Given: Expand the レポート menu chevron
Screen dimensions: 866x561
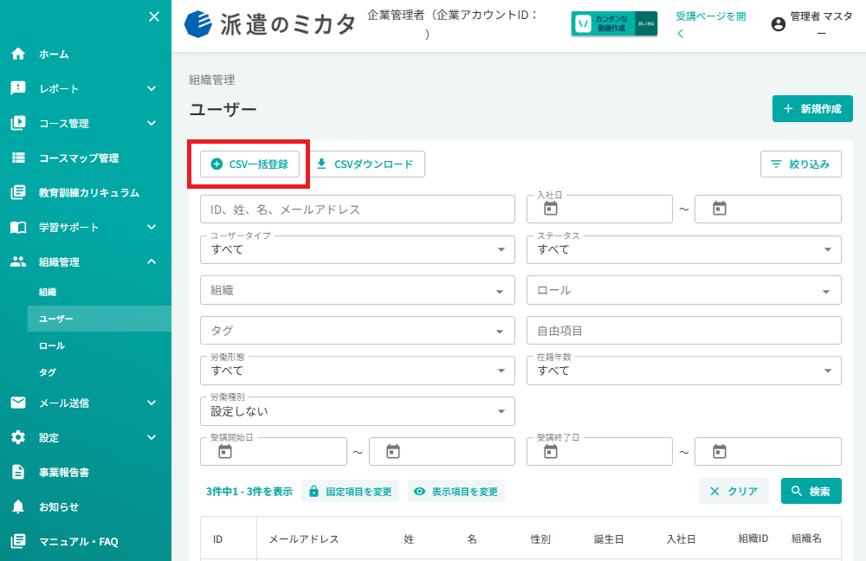Looking at the screenshot, I should 152,88.
